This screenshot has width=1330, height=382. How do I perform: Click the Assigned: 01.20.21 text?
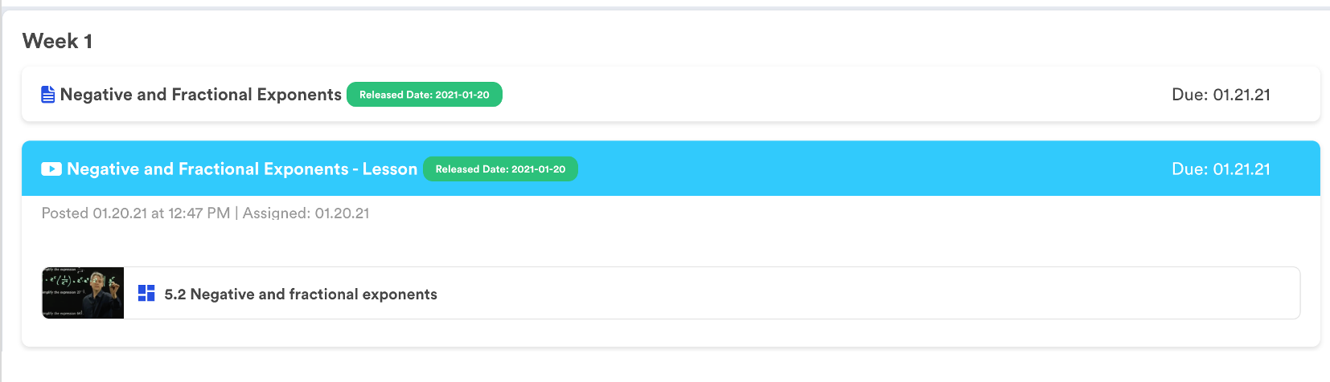(306, 213)
